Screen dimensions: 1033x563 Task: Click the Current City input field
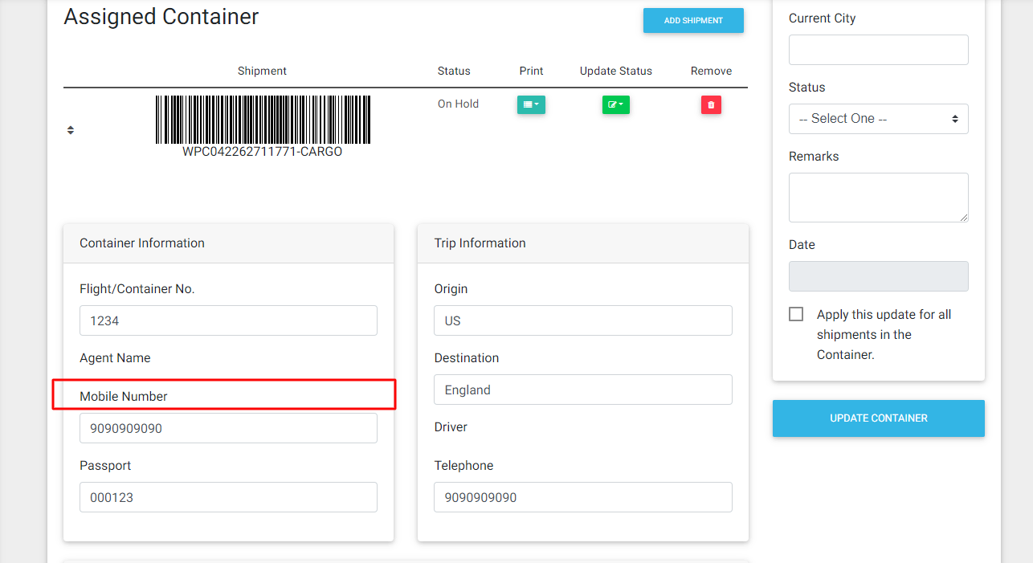pos(878,50)
